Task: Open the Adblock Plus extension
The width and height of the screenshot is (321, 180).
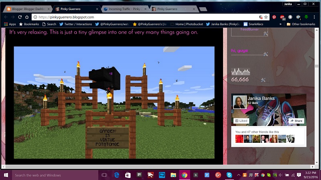Action: (282, 17)
